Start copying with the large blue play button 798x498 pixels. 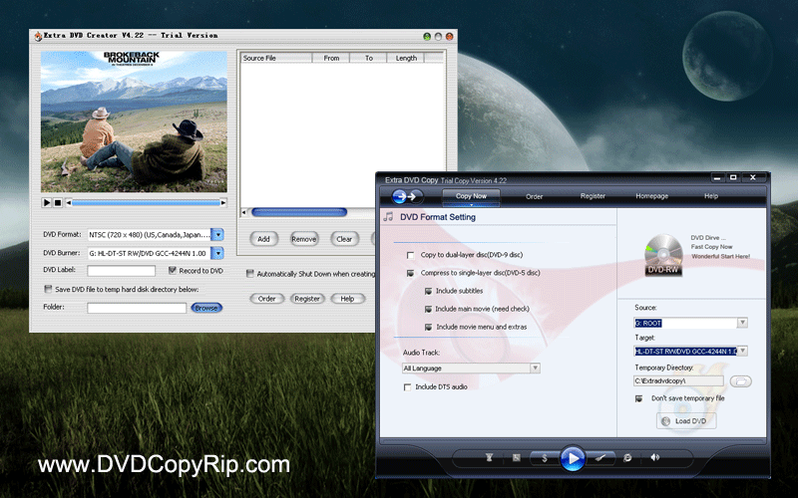pos(573,458)
